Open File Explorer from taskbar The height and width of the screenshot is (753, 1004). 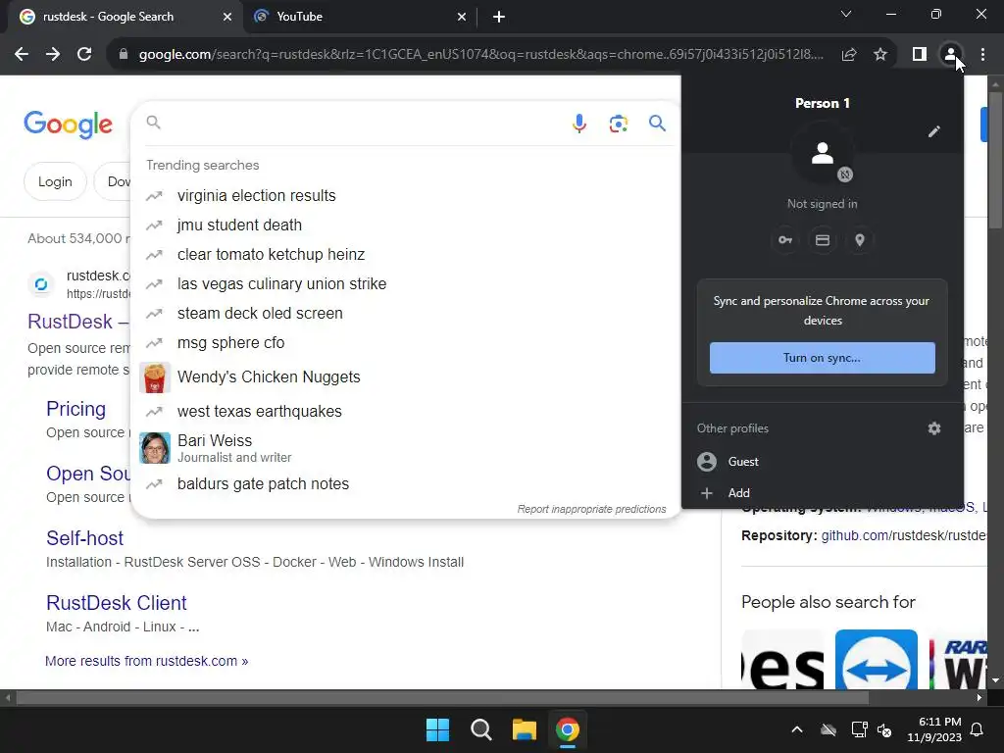pos(525,729)
